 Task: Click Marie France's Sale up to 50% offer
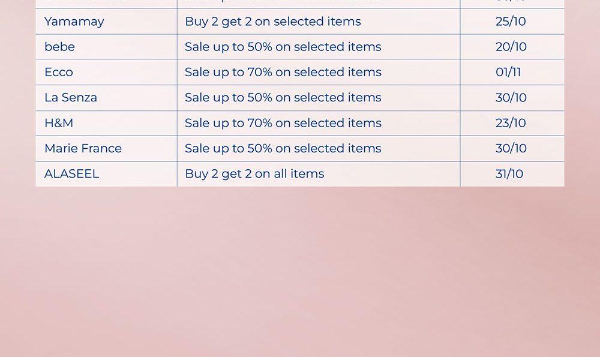coord(283,148)
